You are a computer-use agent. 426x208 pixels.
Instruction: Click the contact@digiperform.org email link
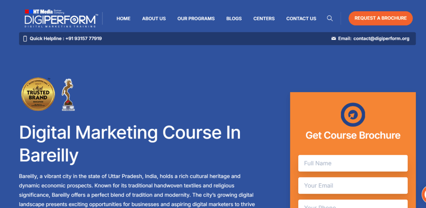[x=381, y=39]
